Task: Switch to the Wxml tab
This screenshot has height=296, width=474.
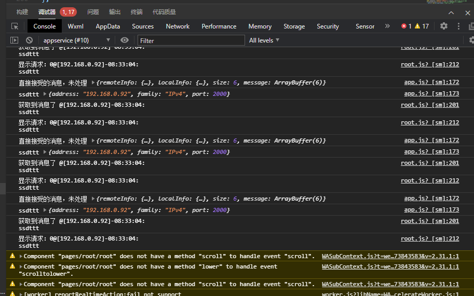Action: 76,26
